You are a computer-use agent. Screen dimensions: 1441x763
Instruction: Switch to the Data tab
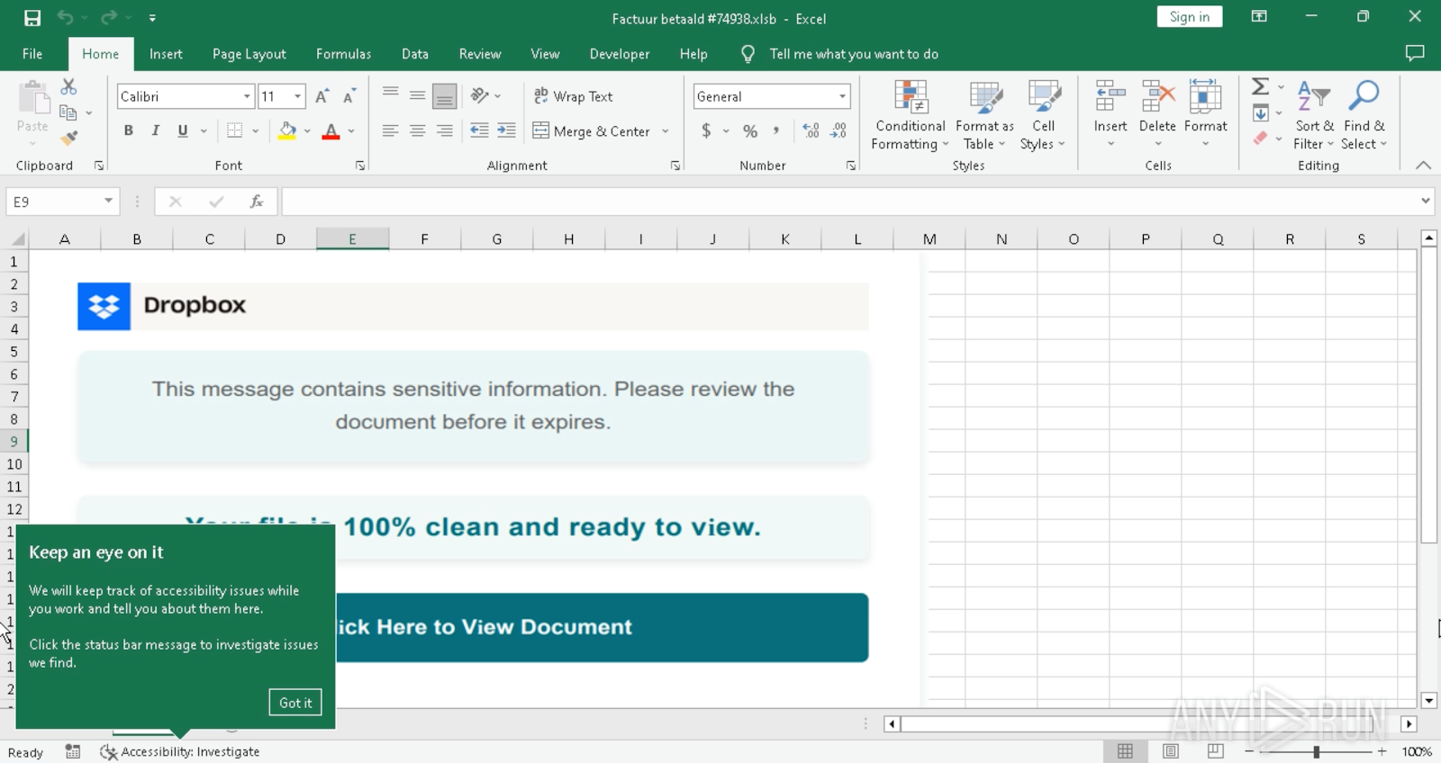point(415,54)
